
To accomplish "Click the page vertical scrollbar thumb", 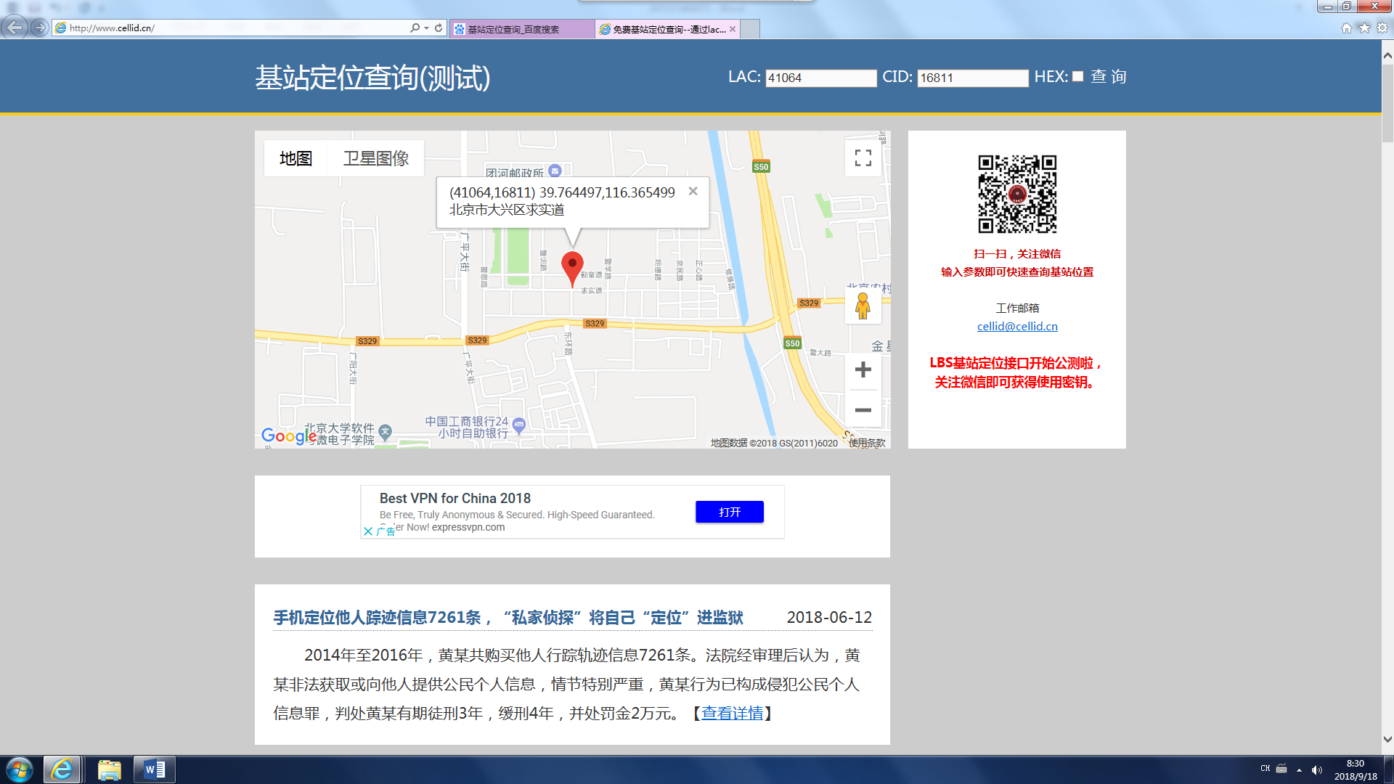I will tap(1387, 102).
